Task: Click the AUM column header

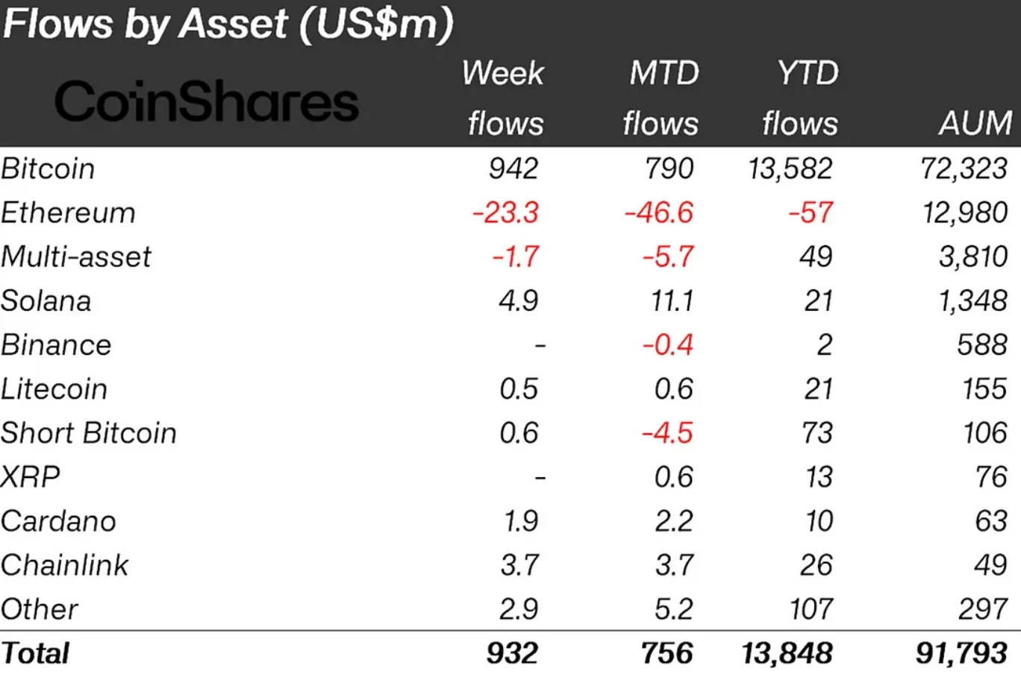Action: point(975,123)
